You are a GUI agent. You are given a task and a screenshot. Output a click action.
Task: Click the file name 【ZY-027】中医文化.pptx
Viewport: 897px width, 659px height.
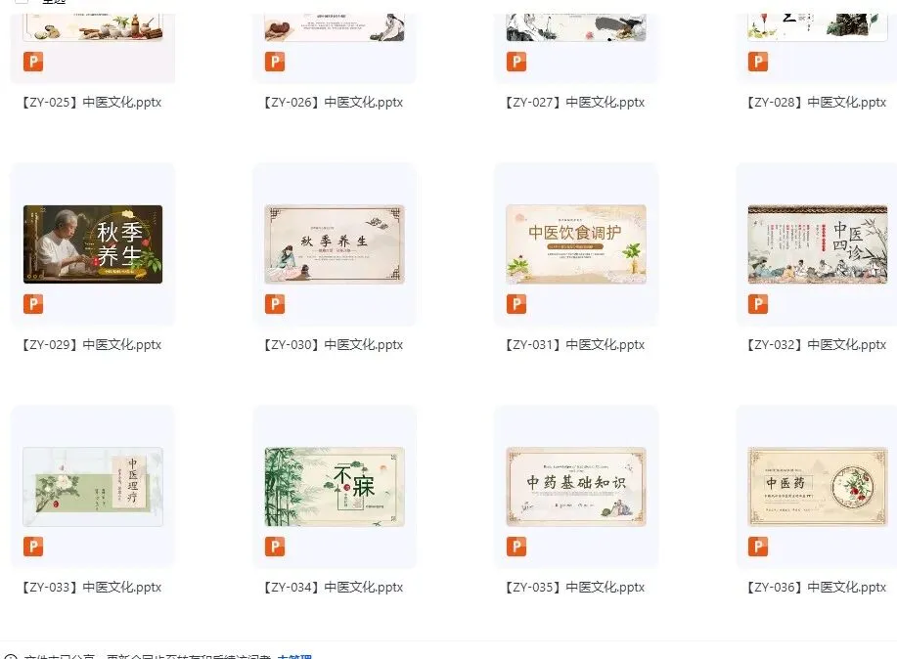point(574,103)
